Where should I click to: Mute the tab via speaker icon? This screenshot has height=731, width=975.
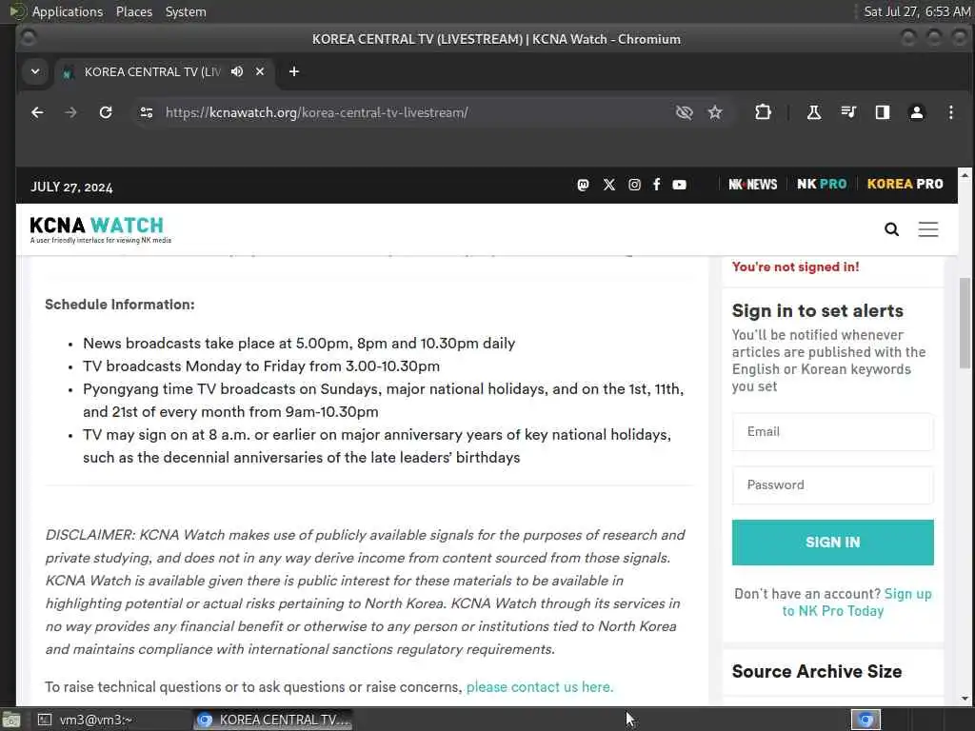pyautogui.click(x=237, y=71)
